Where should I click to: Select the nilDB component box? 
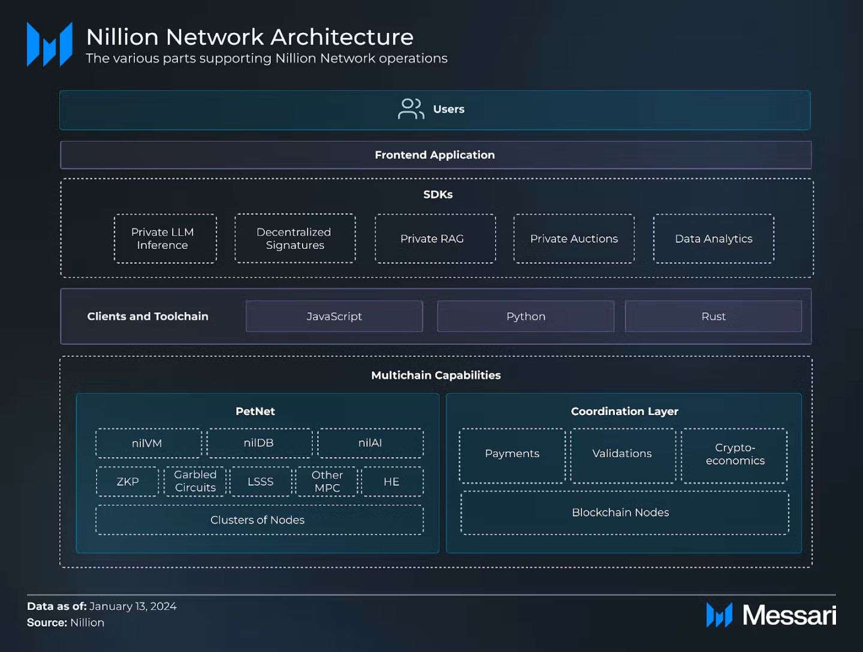(259, 443)
